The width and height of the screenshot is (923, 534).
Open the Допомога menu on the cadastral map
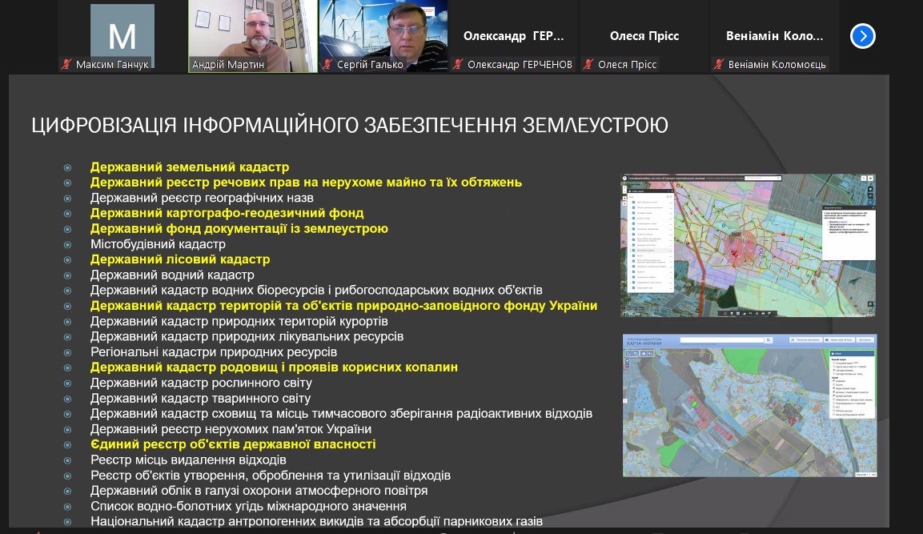click(865, 339)
